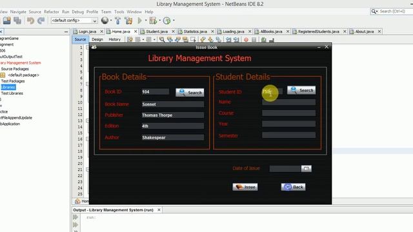413x232 pixels.
Task: Switch editor to Design view
Action: pyautogui.click(x=97, y=39)
